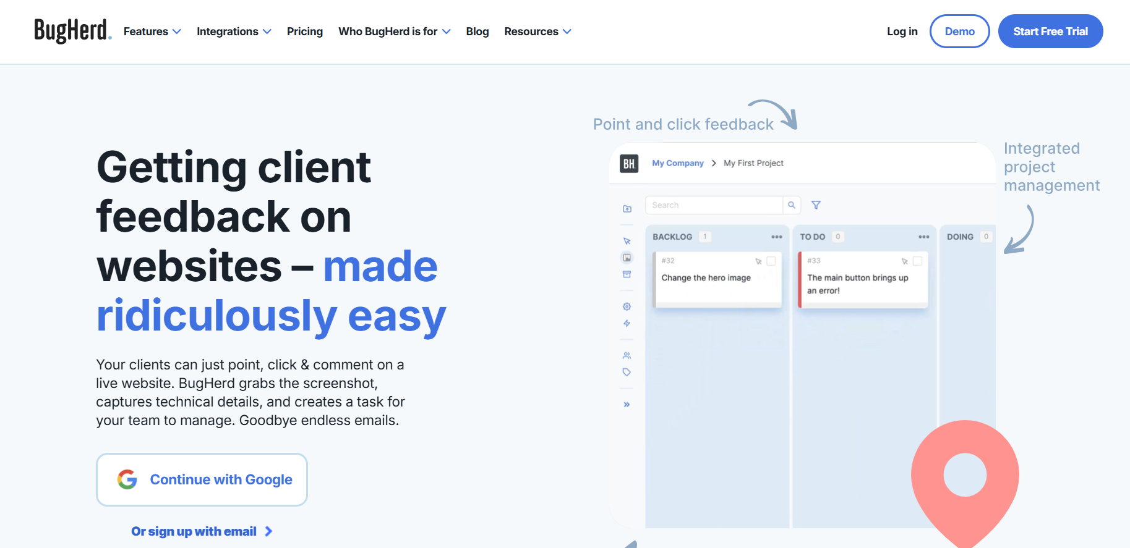Click the tag icon in the sidebar

[627, 372]
